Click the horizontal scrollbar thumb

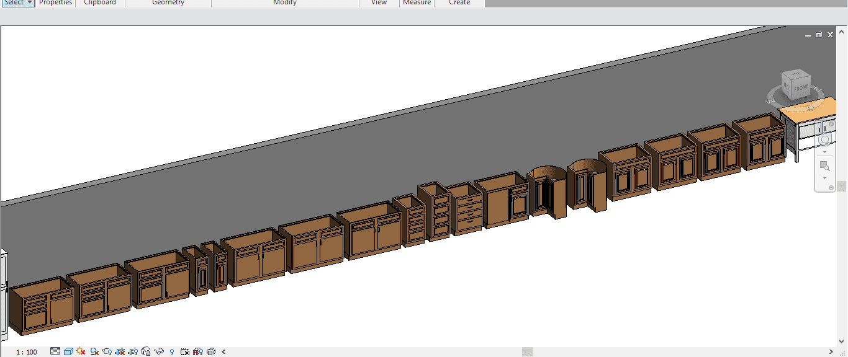(x=527, y=352)
